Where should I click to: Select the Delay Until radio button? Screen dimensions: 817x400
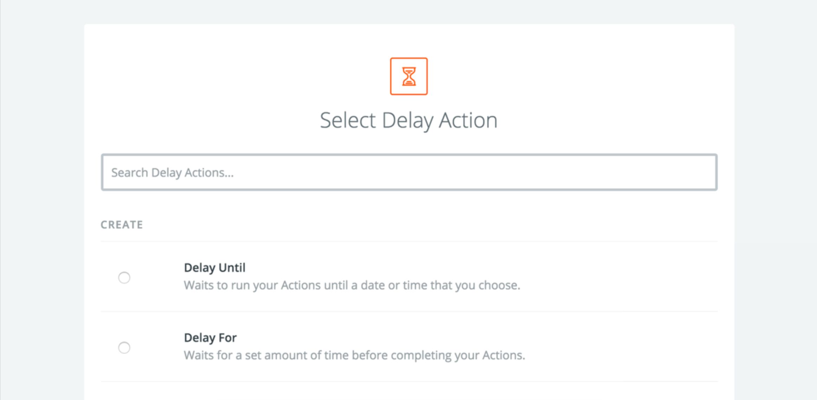coord(124,278)
